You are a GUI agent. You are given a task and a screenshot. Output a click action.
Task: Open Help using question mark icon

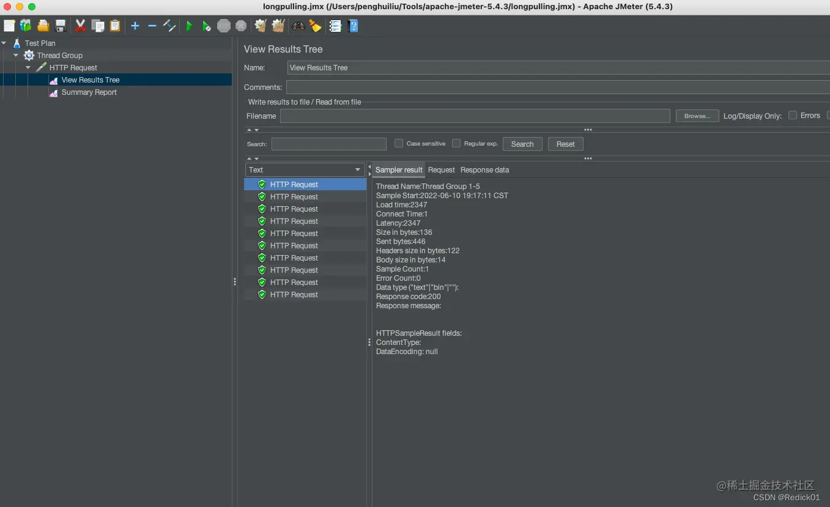pos(353,26)
